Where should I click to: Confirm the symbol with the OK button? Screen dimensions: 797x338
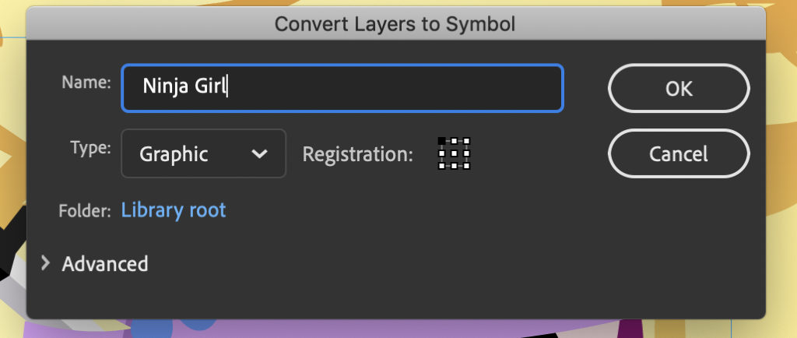(679, 88)
